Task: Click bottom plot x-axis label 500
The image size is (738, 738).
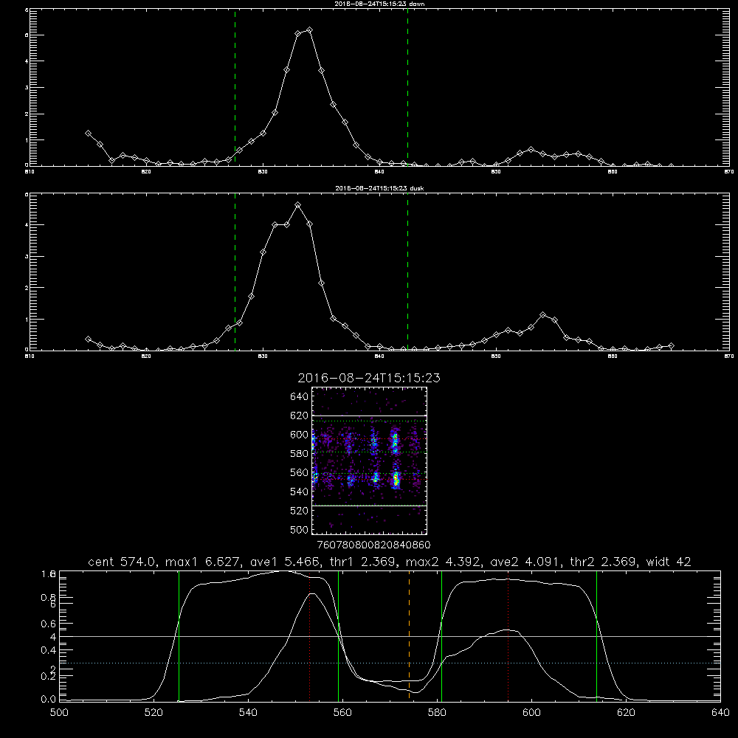Action: [59, 713]
